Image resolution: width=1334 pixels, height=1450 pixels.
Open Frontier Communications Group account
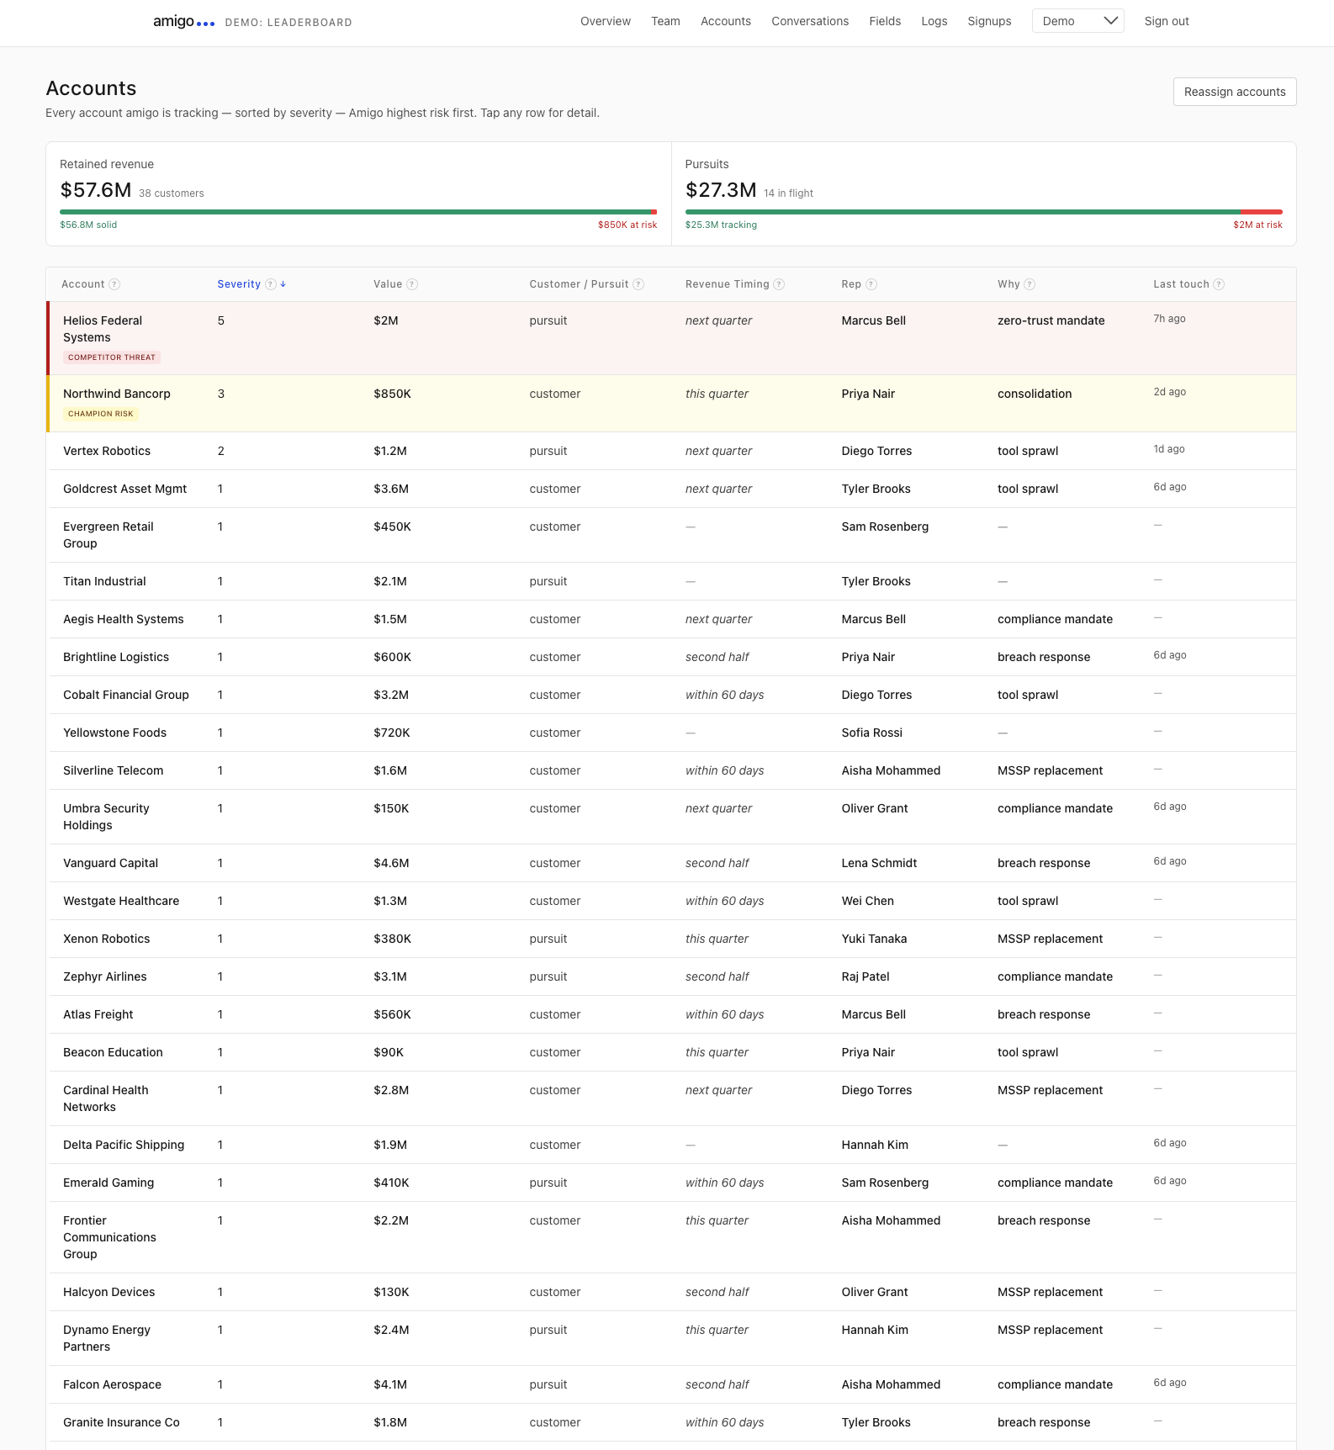pos(671,1237)
